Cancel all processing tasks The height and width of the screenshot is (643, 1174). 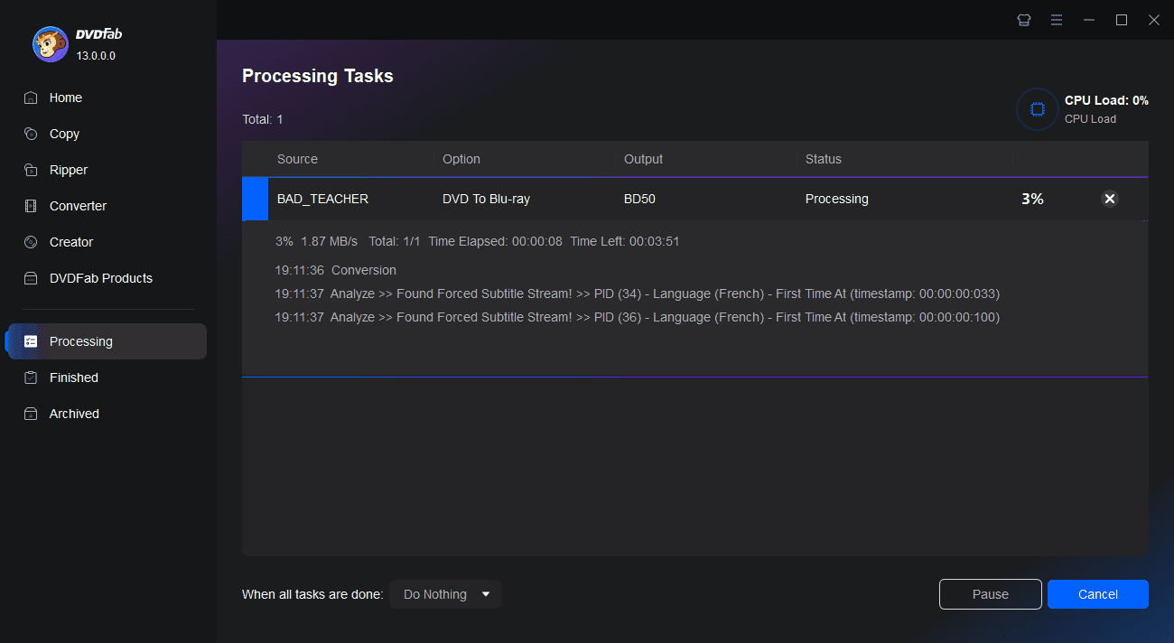coord(1098,594)
